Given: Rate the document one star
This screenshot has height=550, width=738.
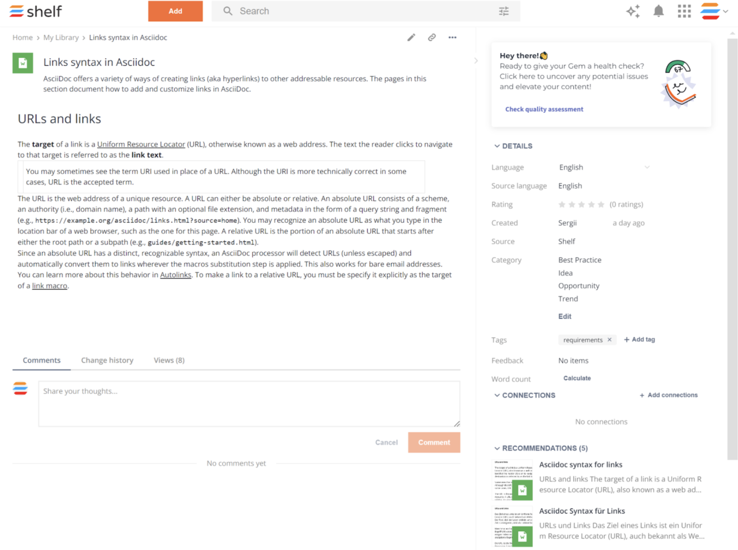Looking at the screenshot, I should (x=562, y=204).
